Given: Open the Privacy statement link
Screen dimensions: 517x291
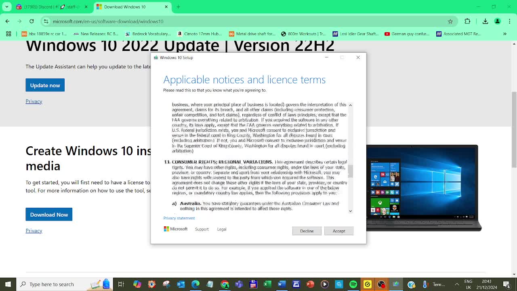Looking at the screenshot, I should tap(179, 218).
